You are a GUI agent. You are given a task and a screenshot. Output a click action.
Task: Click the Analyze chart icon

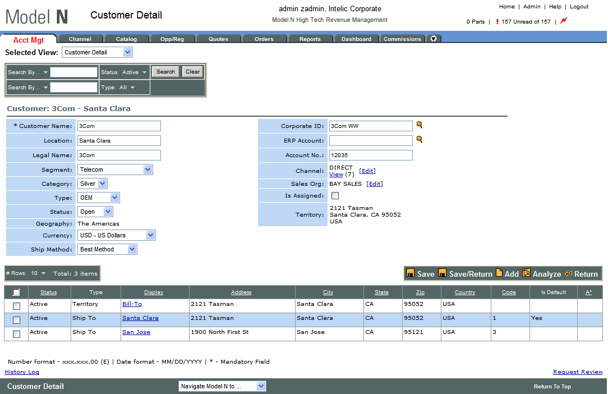526,273
